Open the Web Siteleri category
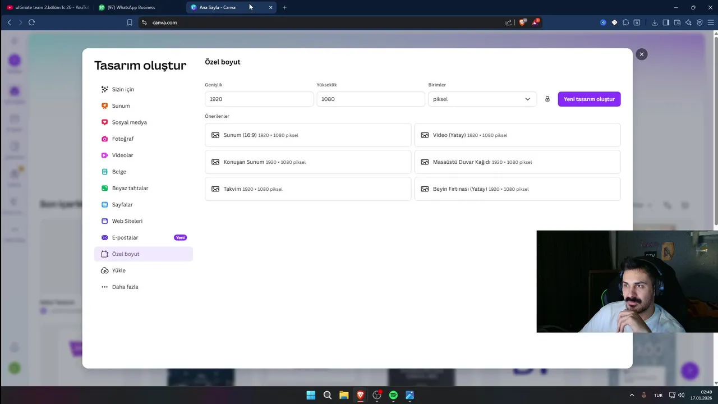The width and height of the screenshot is (718, 404). click(x=144, y=221)
